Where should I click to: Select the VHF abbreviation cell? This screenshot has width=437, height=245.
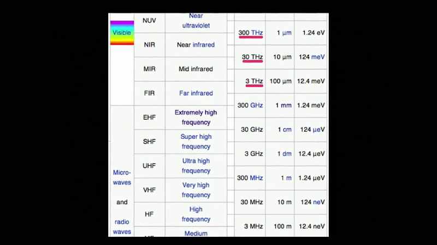(149, 189)
